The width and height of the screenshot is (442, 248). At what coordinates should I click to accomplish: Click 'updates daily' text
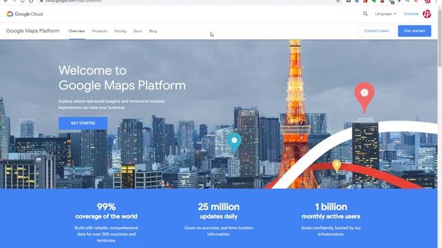(218, 216)
